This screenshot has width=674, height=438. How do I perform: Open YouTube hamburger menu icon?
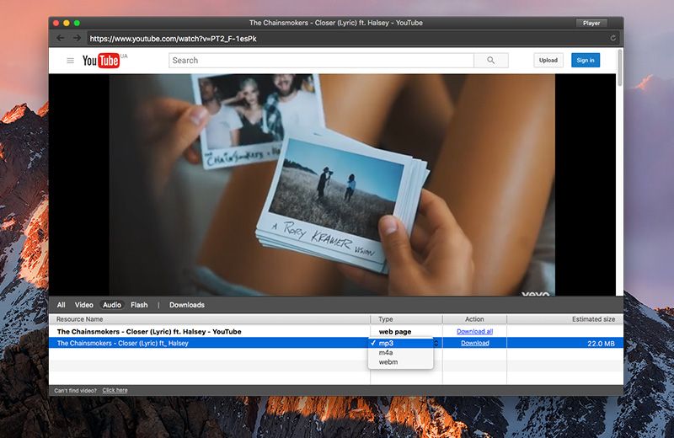coord(71,61)
